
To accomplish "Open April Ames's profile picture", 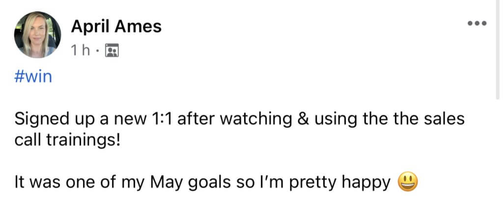I will [37, 35].
